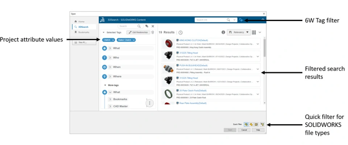This screenshot has height=145, width=348.
Task: Click type icon before PUSH-IN BULKHEAD title
Action: coord(177,65)
